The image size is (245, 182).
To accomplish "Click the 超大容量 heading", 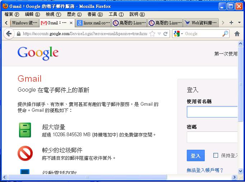I will click(x=54, y=127).
